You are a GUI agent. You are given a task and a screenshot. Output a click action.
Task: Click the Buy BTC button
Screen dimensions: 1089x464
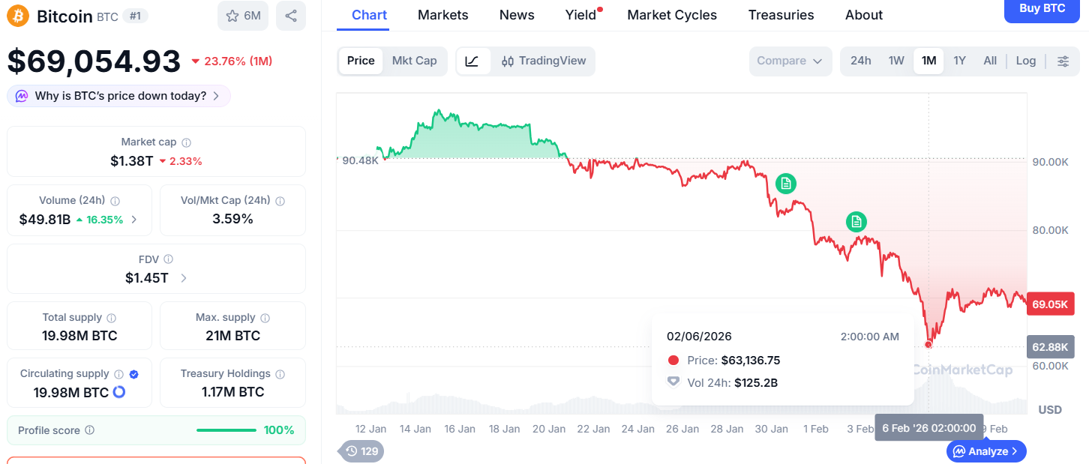[x=1042, y=9]
